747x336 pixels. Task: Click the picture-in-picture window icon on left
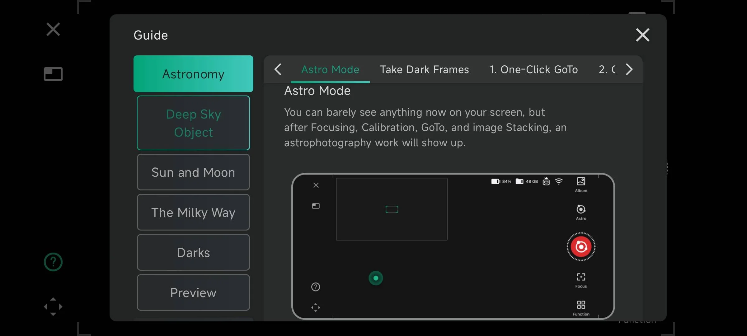point(53,74)
